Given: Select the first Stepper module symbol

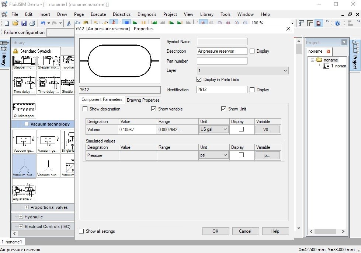Looking at the screenshot, I should pyautogui.click(x=24, y=63).
